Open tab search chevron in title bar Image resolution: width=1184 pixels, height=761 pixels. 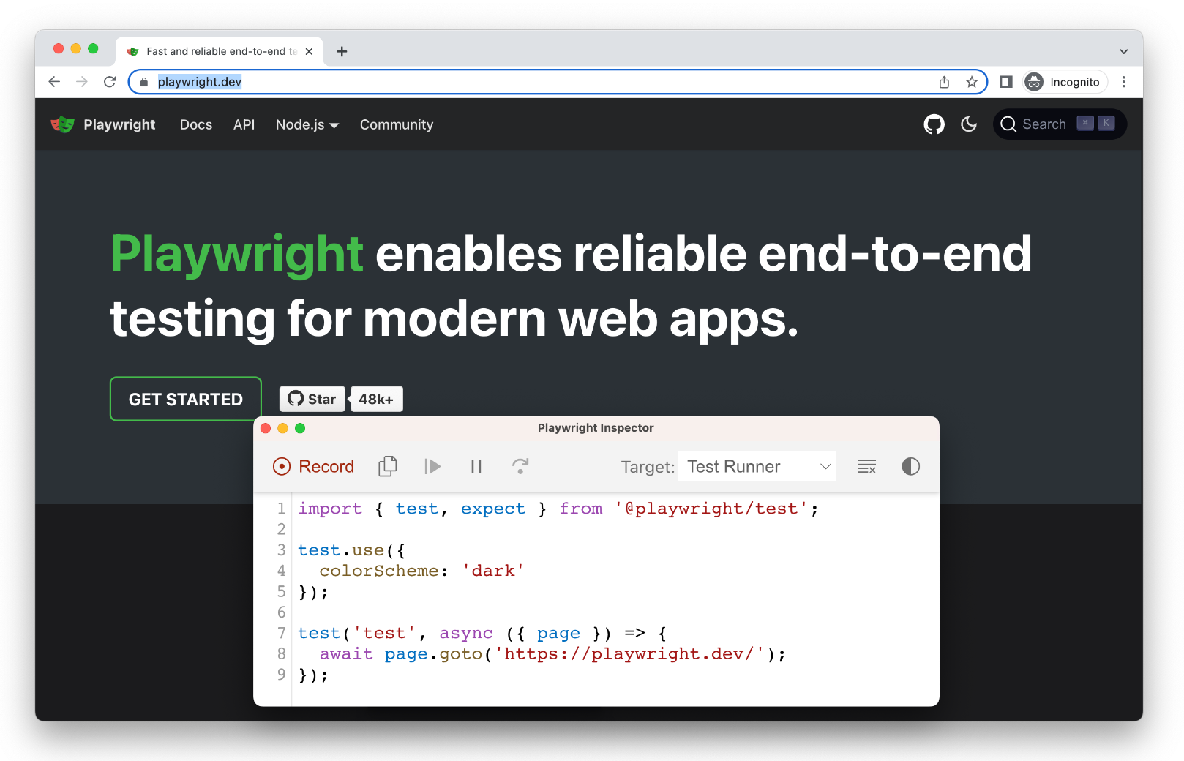coord(1123,51)
